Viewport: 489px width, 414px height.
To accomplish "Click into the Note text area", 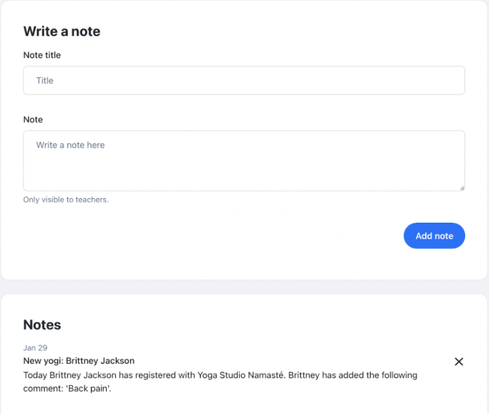I will point(244,166).
